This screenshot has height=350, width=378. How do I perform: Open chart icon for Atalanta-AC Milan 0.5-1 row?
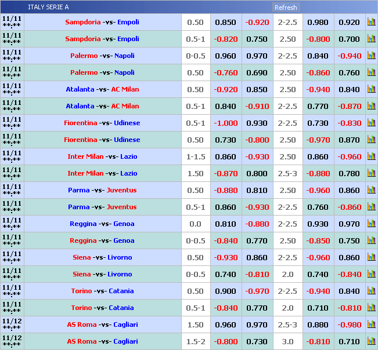371,107
